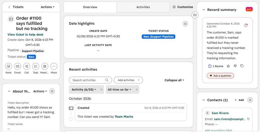Remove the Activity (6/10) filter
Viewport: 260px width, 132px height.
tap(101, 90)
